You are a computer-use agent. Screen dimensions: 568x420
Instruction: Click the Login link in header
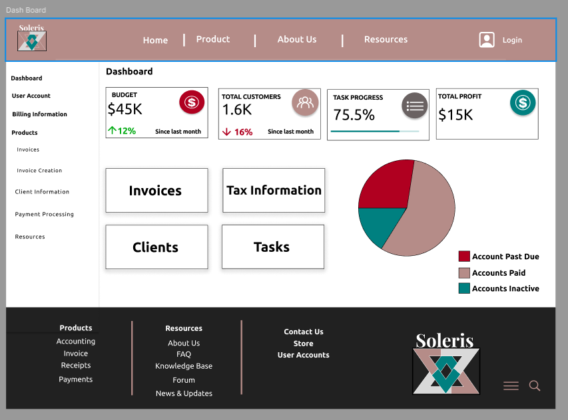pos(512,40)
